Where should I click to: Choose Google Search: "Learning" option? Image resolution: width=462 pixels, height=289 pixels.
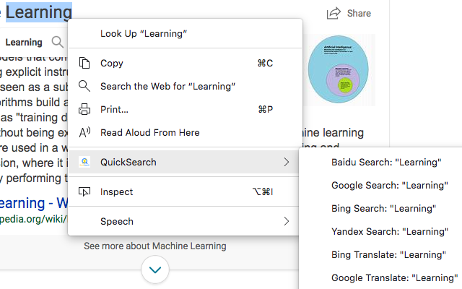click(x=385, y=185)
